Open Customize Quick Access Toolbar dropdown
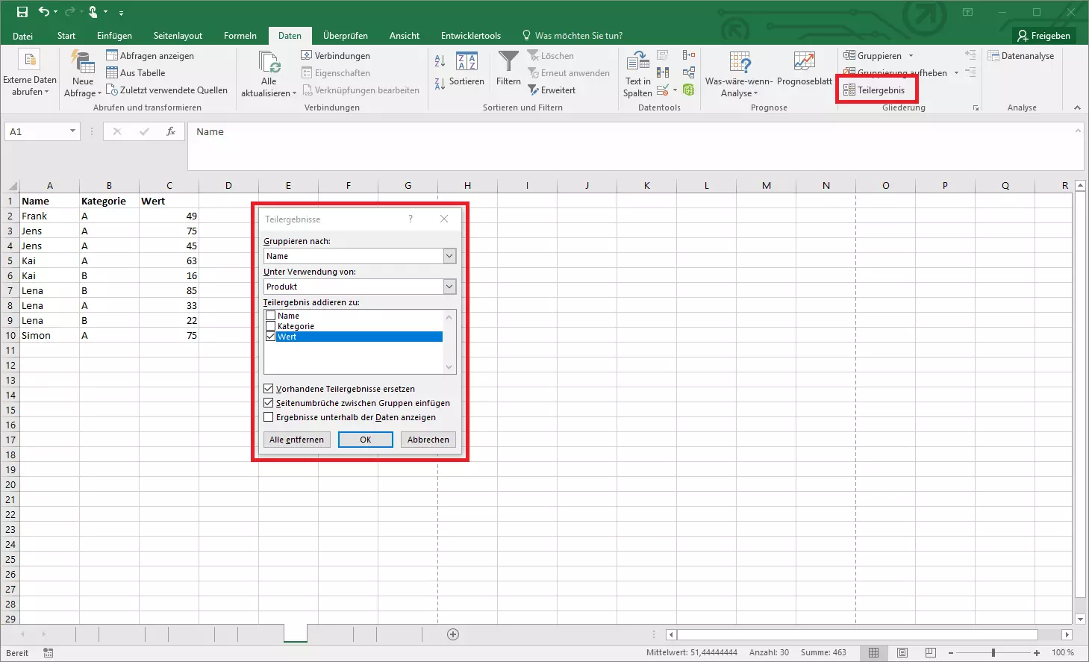Image resolution: width=1089 pixels, height=662 pixels. tap(121, 13)
